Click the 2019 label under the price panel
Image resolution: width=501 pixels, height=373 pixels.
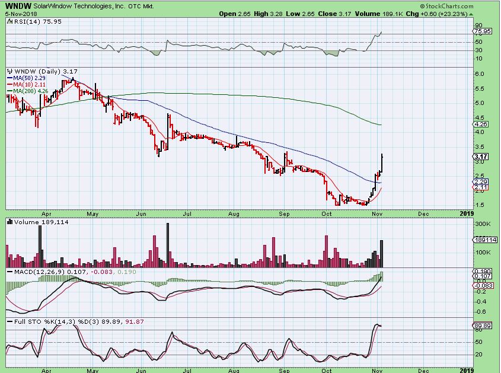(x=467, y=213)
